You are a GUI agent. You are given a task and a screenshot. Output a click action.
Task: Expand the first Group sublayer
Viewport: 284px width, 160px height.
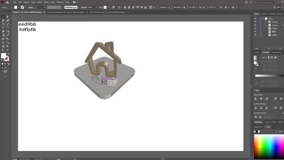tap(266, 22)
